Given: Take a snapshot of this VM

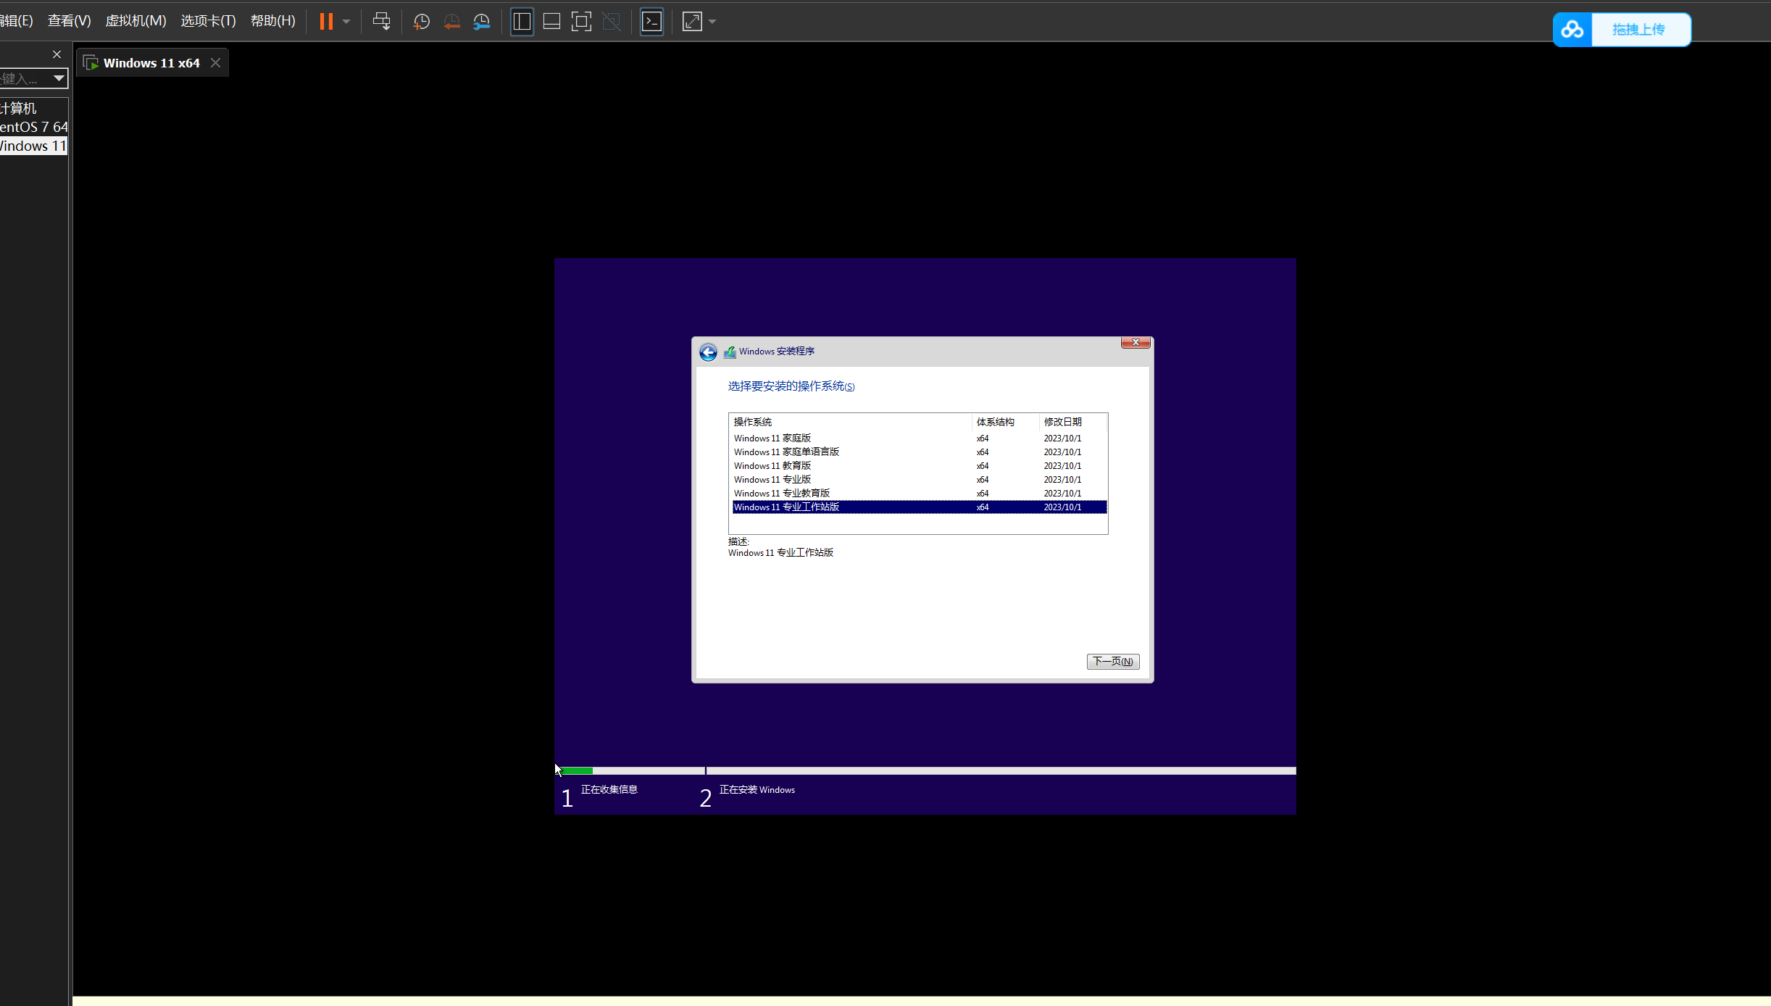Looking at the screenshot, I should pos(422,22).
